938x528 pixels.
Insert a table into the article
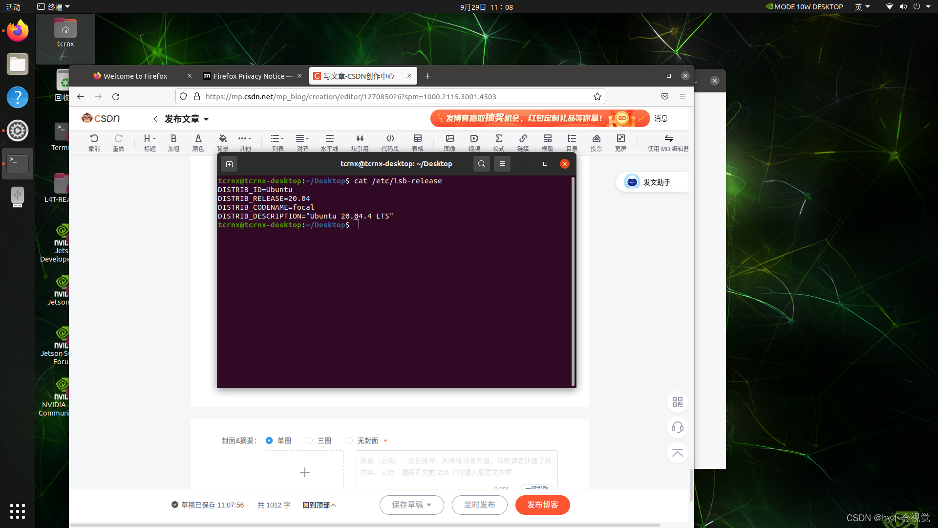coord(417,142)
